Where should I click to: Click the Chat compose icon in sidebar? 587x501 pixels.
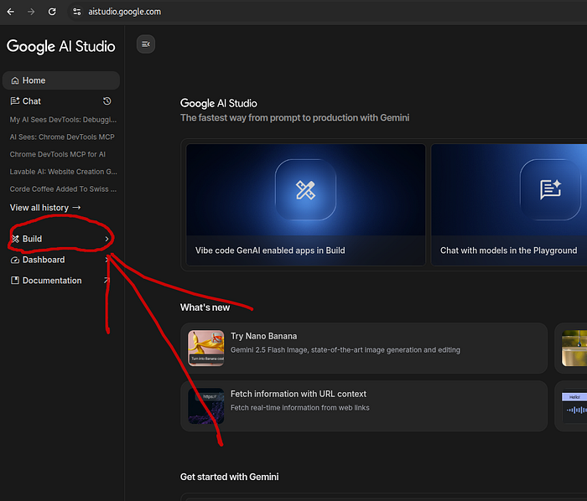tap(15, 101)
